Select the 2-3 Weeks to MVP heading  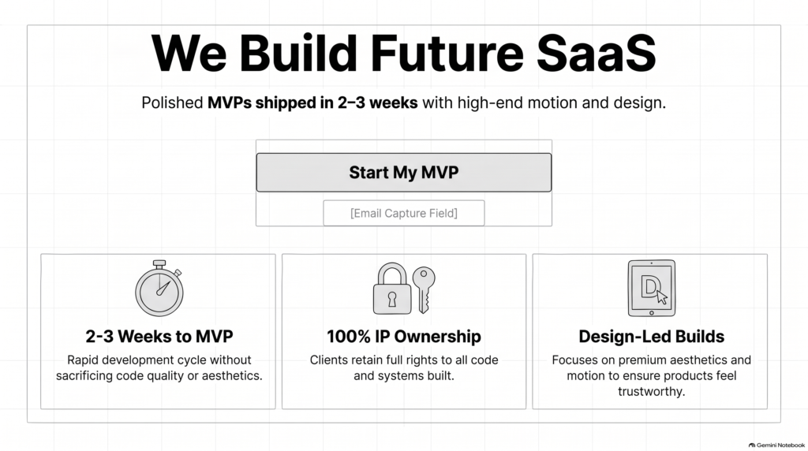click(x=159, y=336)
